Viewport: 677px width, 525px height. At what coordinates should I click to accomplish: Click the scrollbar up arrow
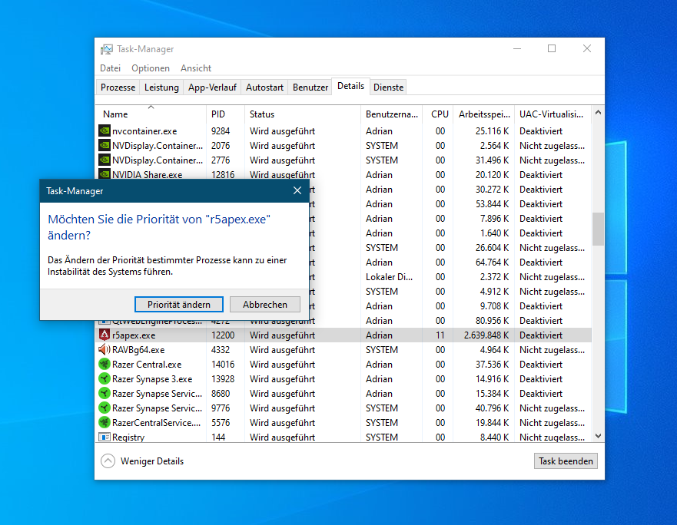pos(598,113)
